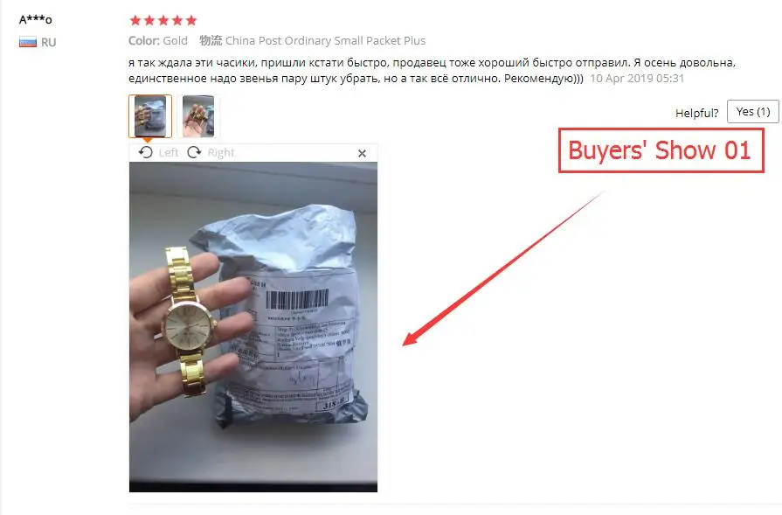Screen dimensions: 782x515
Task: Click the "Left" rotate label
Action: [169, 153]
